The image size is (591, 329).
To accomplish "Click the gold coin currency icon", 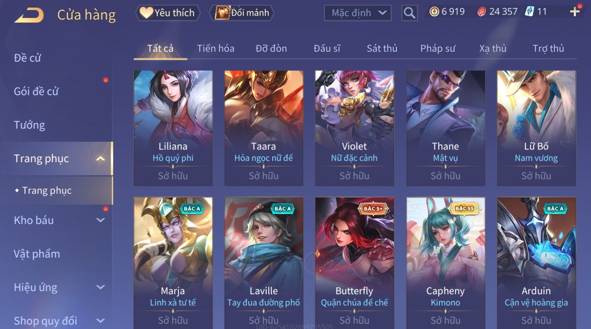I will (434, 12).
